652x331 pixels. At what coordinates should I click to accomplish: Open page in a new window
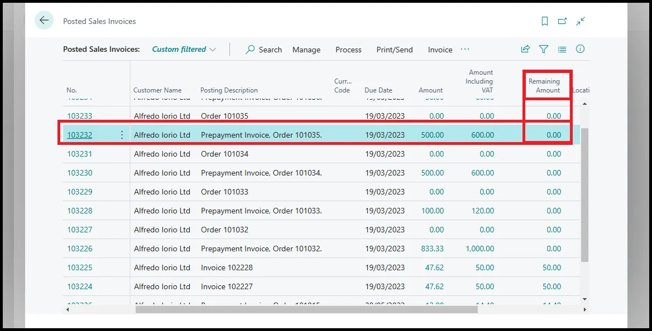tap(562, 21)
